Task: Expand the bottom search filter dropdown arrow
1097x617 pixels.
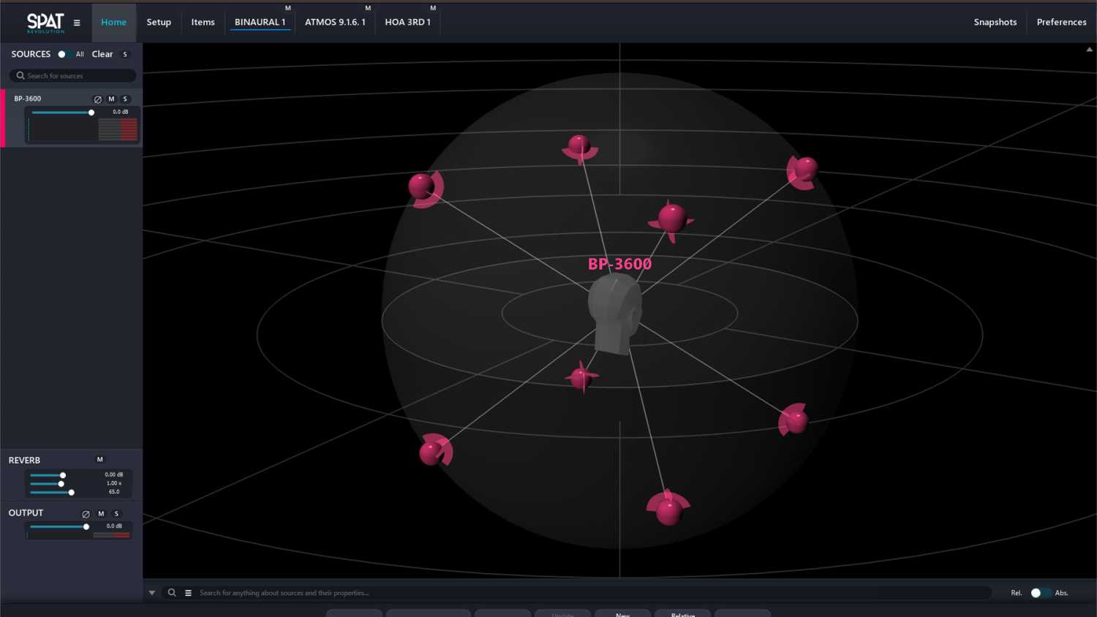Action: [x=151, y=592]
